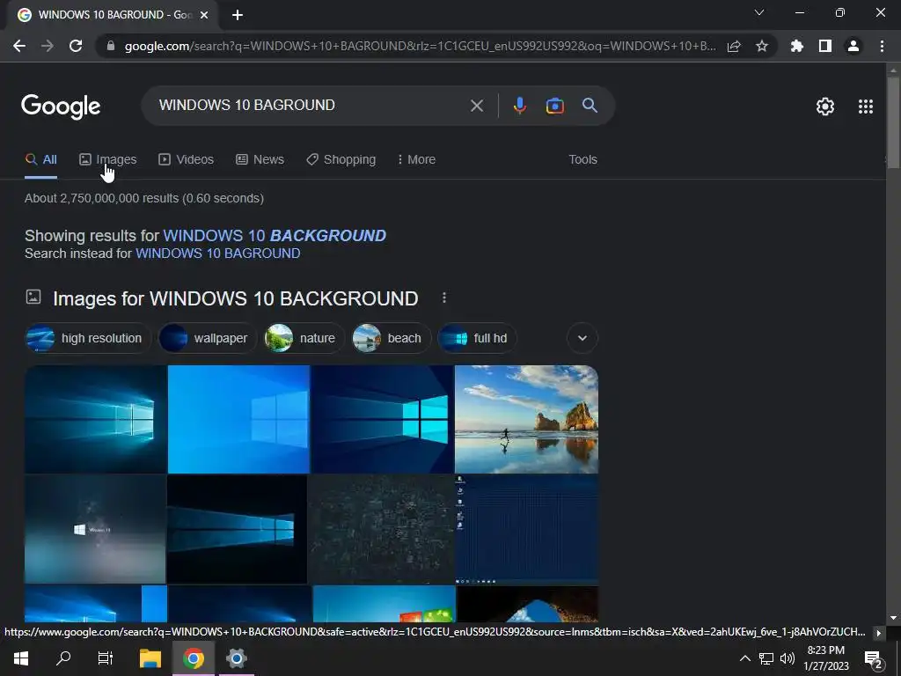The height and width of the screenshot is (676, 901).
Task: Select the nature filter chip
Action: (x=304, y=339)
